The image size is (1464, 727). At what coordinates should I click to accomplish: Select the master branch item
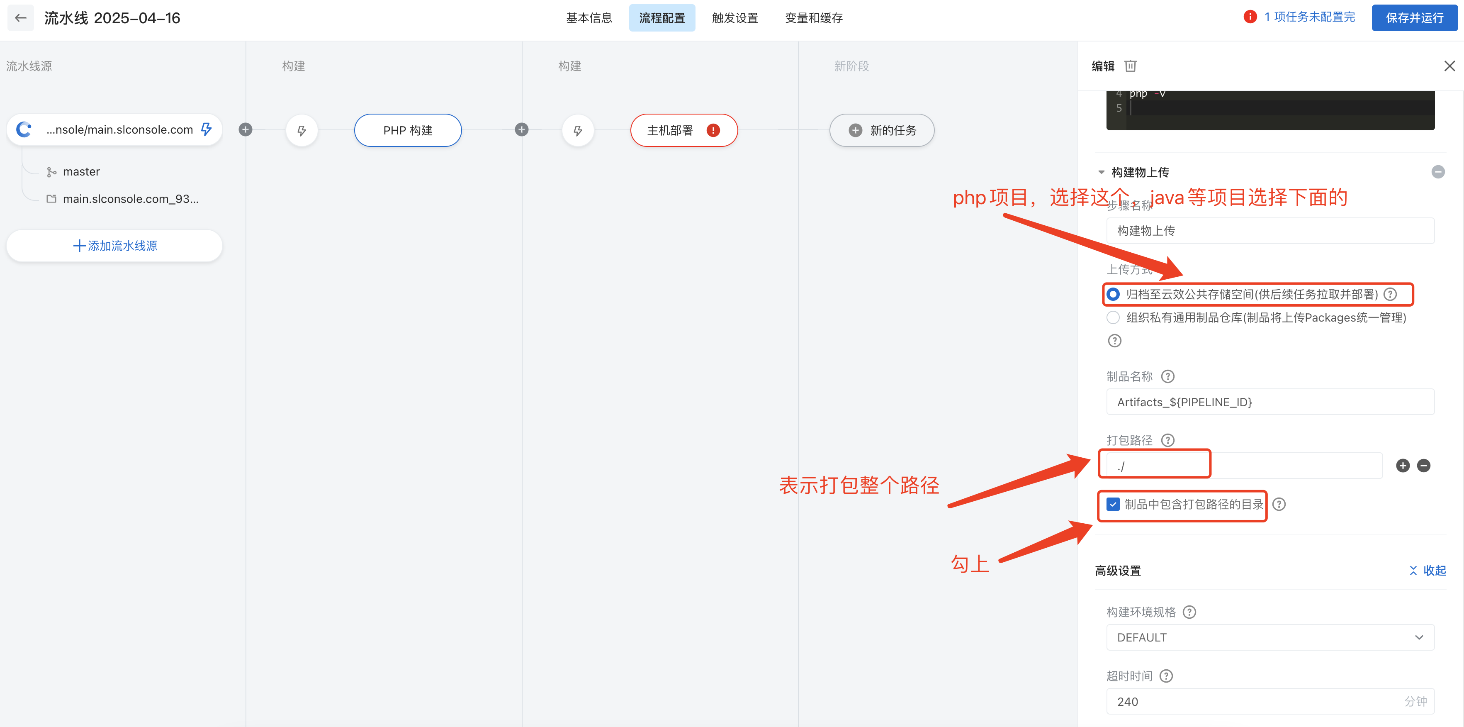[81, 172]
